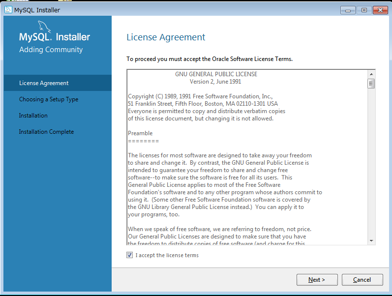Click the license scrollbar thumb

(x=371, y=83)
